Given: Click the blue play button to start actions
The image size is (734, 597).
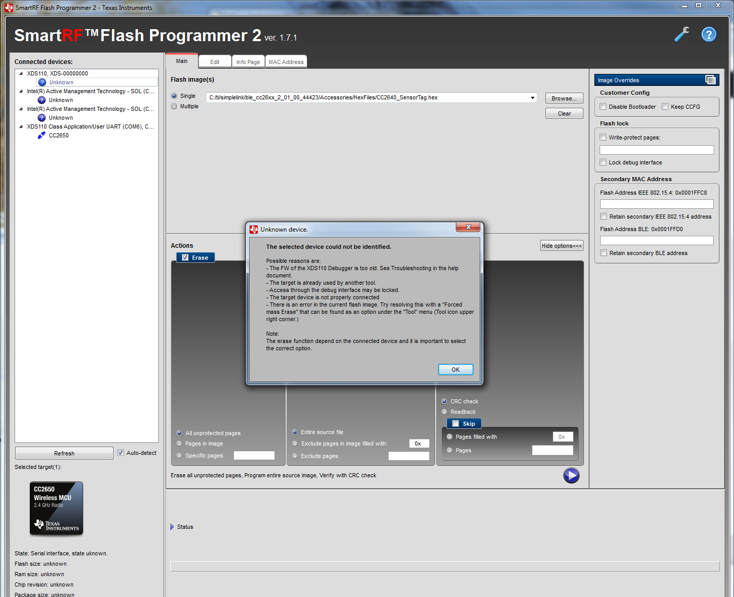Looking at the screenshot, I should (x=571, y=475).
